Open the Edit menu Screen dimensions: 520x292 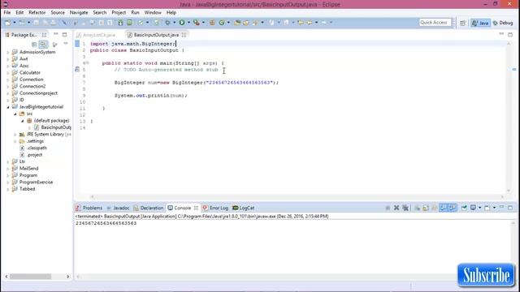(19, 13)
